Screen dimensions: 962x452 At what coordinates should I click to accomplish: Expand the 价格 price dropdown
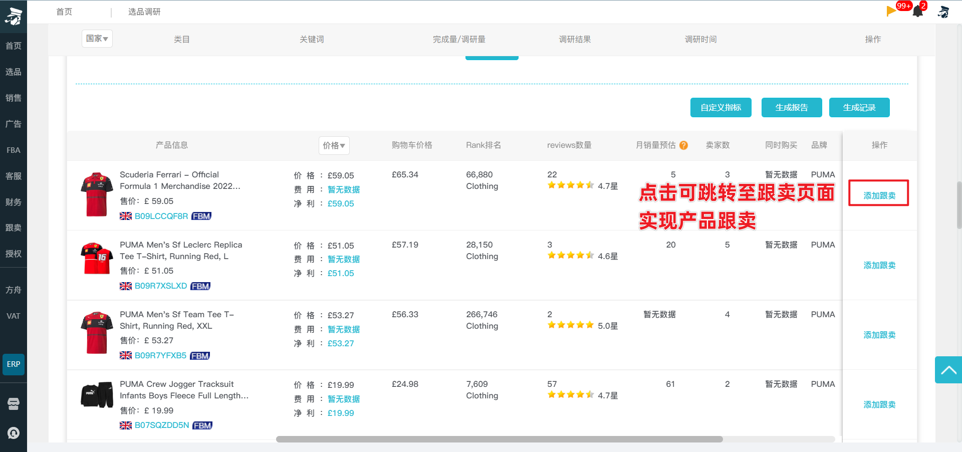334,145
